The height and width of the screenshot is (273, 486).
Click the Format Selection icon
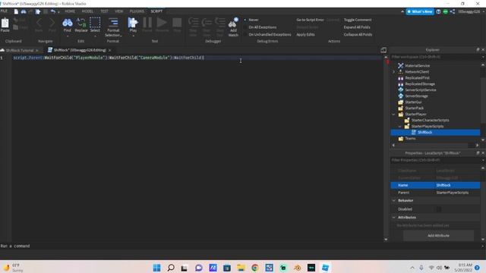pyautogui.click(x=113, y=23)
